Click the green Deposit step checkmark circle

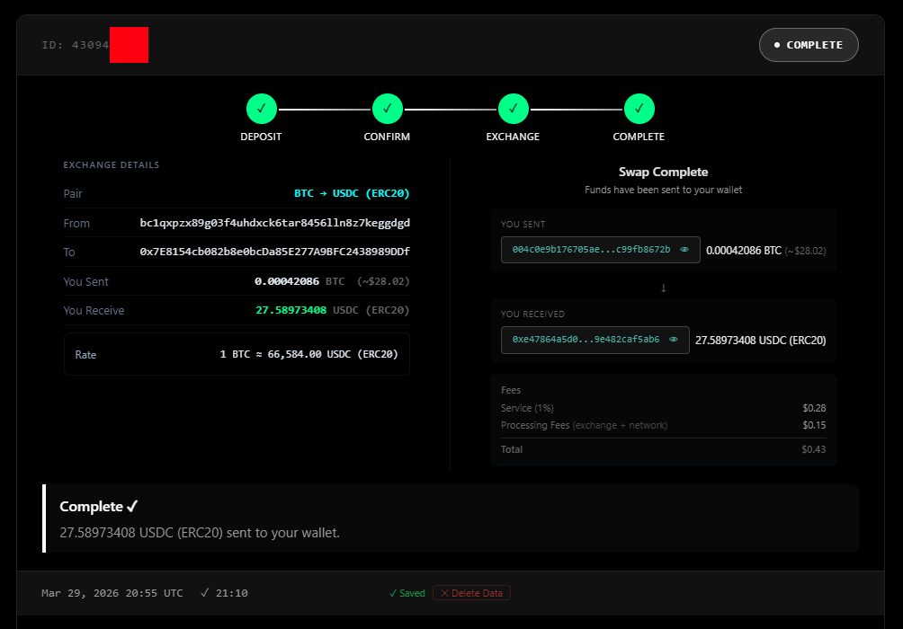point(262,109)
